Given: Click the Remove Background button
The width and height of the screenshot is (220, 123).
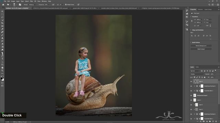Looking at the screenshot, I should 201,46.
